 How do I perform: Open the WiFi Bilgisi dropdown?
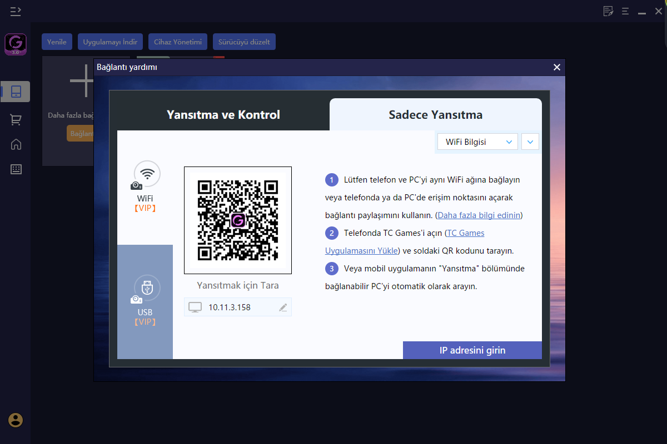coord(478,142)
